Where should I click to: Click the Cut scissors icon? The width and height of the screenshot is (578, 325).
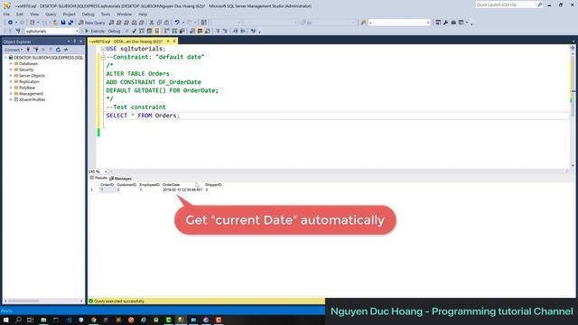(x=152, y=23)
